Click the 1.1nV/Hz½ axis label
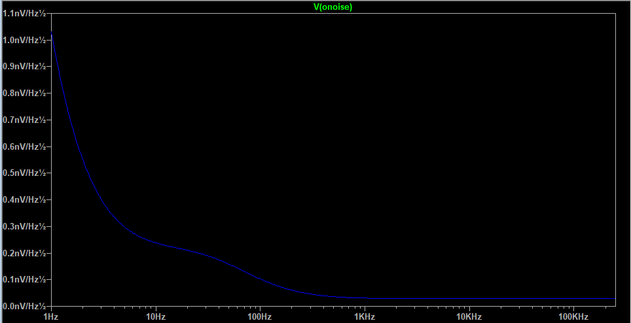The width and height of the screenshot is (631, 323). pyautogui.click(x=24, y=13)
